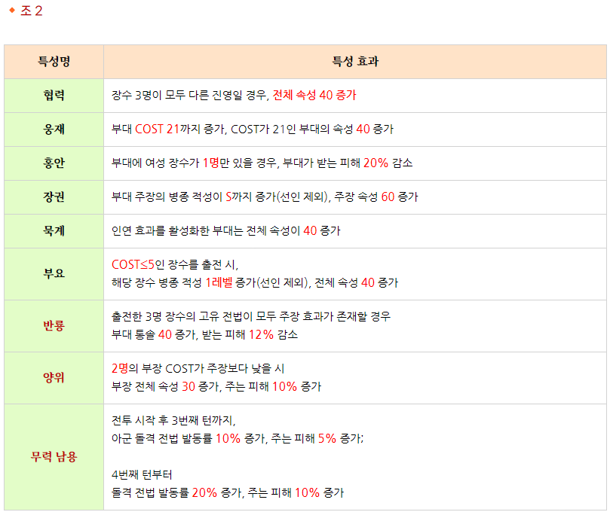Click the red text '전체 속성 40 증가'
The height and width of the screenshot is (512, 610).
click(x=314, y=95)
